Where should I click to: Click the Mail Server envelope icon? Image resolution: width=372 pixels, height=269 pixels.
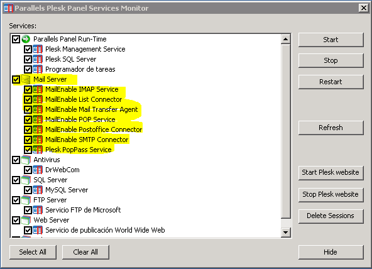[26, 79]
